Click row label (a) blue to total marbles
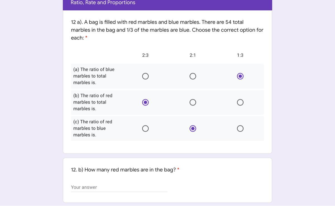 coord(94,76)
